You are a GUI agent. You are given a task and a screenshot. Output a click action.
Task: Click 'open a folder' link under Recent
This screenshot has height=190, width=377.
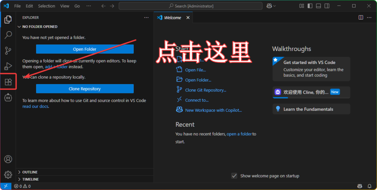click(x=239, y=134)
